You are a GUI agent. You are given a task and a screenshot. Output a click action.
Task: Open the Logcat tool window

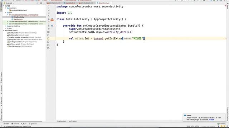[x=33, y=124]
